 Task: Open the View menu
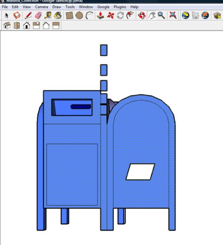click(27, 7)
